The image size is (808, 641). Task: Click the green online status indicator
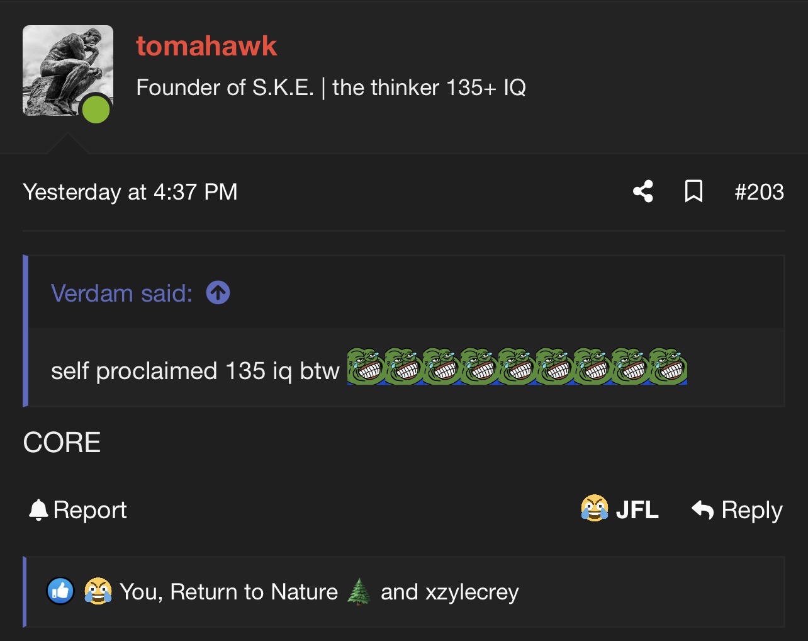96,109
